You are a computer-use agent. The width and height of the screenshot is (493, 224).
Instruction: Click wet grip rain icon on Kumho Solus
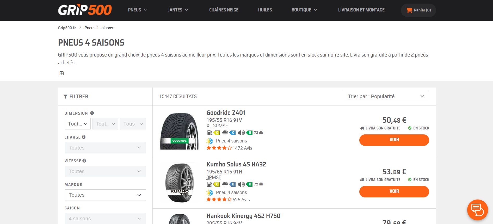[225, 184]
